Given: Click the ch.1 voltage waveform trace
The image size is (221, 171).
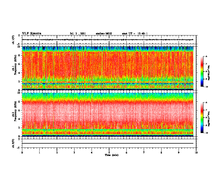Looking at the screenshot, I should 108,40.
